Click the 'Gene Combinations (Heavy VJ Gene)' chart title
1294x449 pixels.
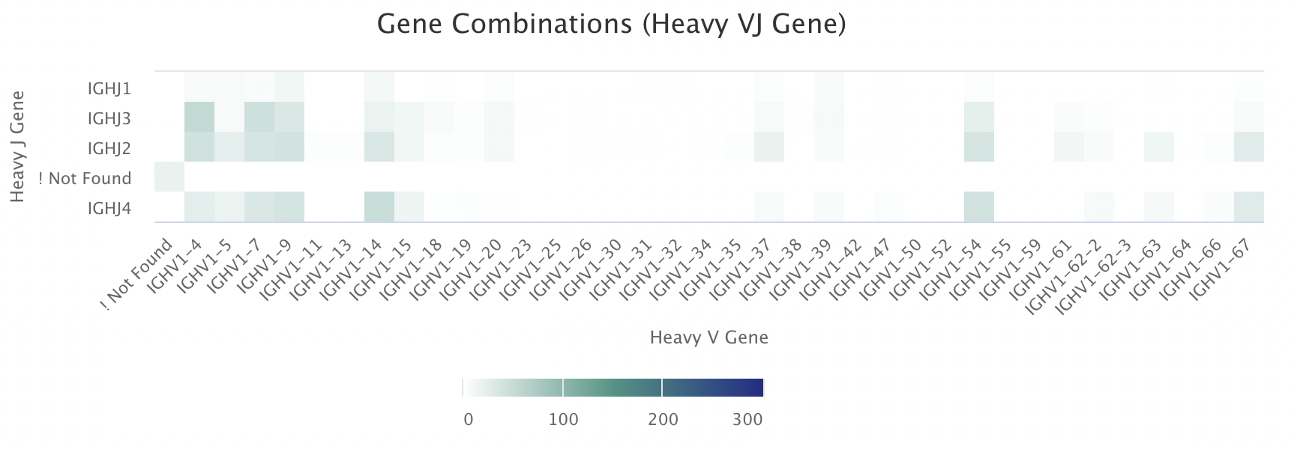pyautogui.click(x=611, y=24)
